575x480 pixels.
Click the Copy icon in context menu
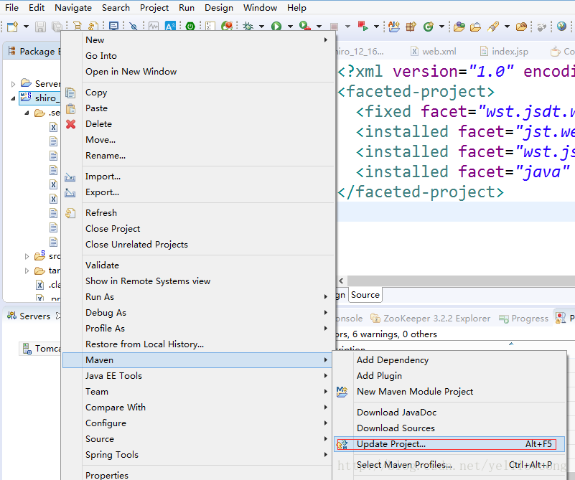coord(70,93)
